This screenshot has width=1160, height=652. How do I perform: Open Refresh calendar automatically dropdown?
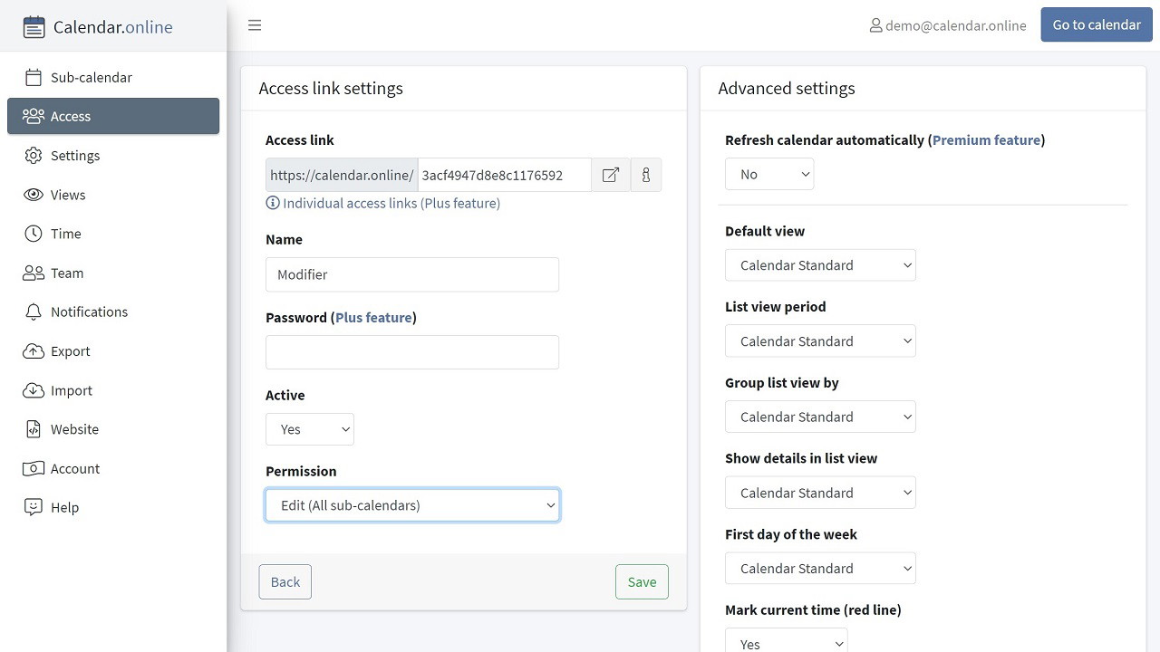pos(769,174)
